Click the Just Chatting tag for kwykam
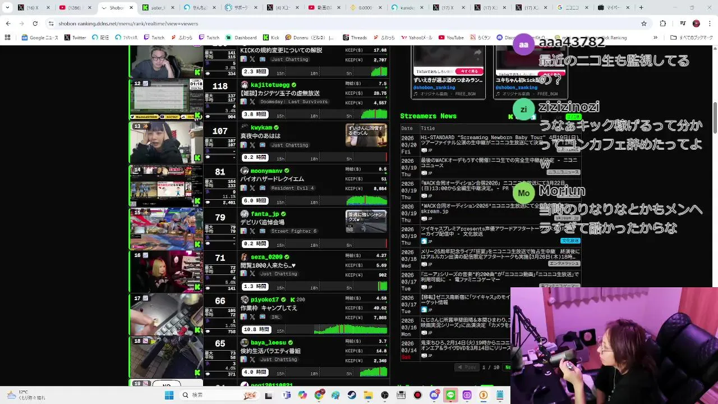Screen dimensions: 718x404 point(289,145)
